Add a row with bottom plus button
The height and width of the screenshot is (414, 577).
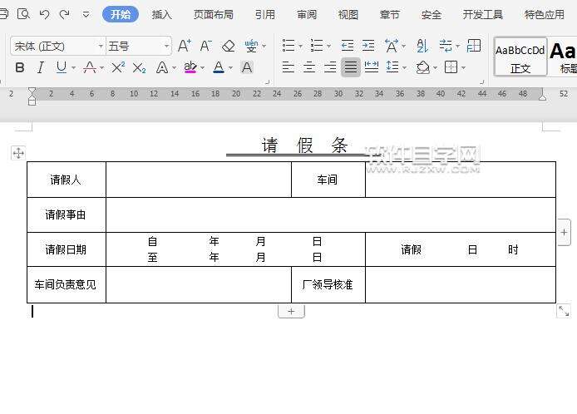[291, 311]
